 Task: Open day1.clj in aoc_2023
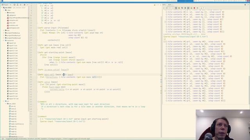12,111
